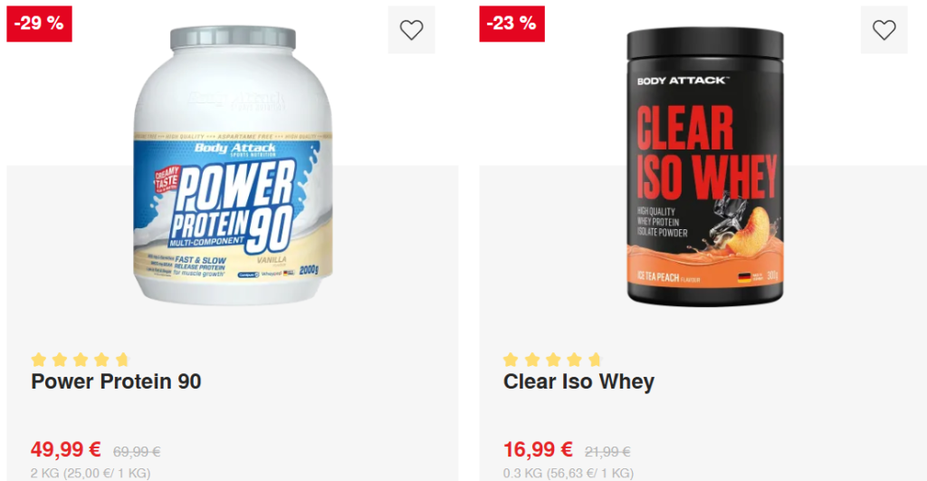Add Power Protein 90 to wishlist heart
Screen dimensions: 927x481
(x=412, y=30)
